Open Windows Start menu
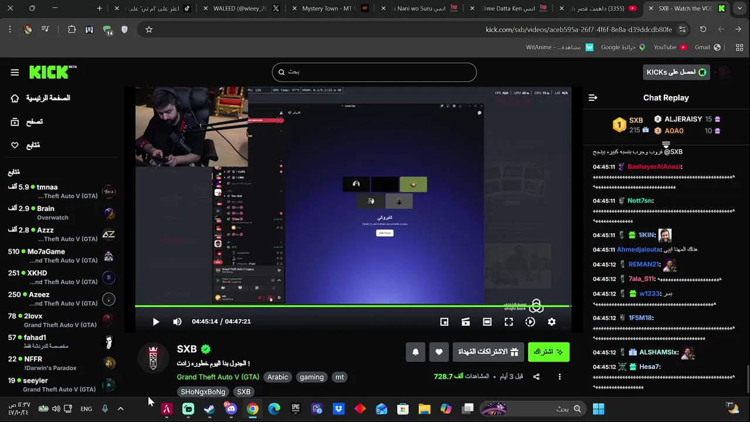This screenshot has height=422, width=750. click(x=598, y=409)
